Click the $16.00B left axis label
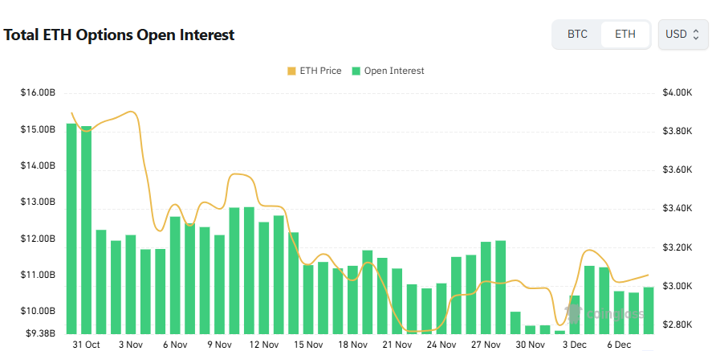Screen dimensions: 712x351 coord(38,93)
